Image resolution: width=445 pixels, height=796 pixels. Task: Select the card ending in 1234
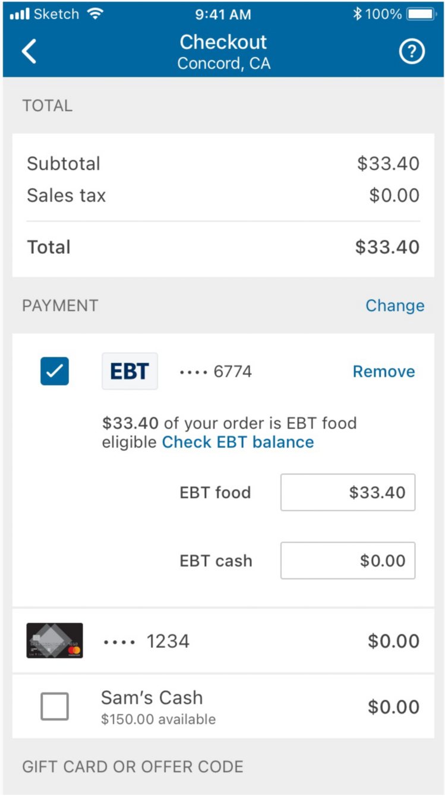pos(168,641)
